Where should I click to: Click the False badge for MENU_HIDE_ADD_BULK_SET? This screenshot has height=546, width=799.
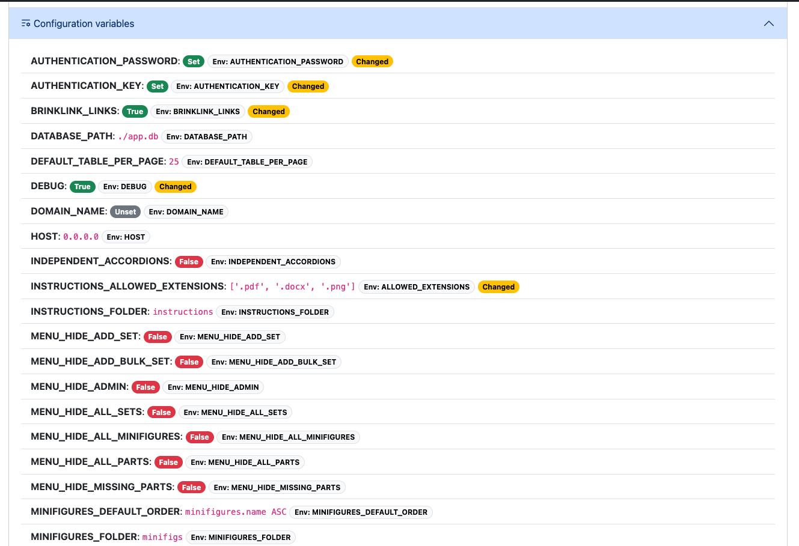(189, 362)
